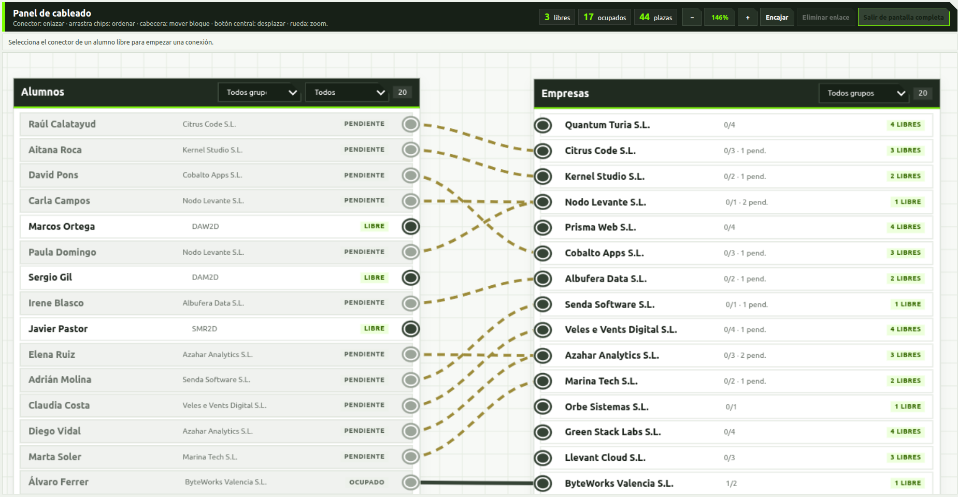958x497 pixels.
Task: Open Empresas 'Todos grupos' dropdown
Action: pos(864,93)
